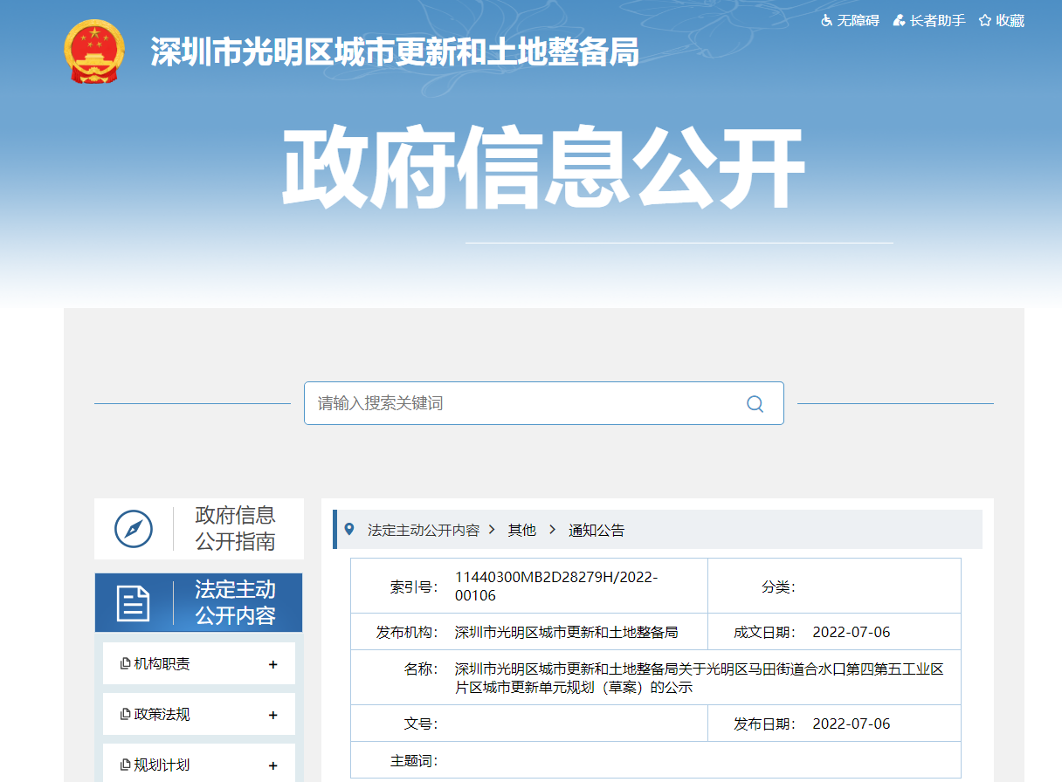Click the search magnifier icon
This screenshot has height=782, width=1062.
click(755, 403)
